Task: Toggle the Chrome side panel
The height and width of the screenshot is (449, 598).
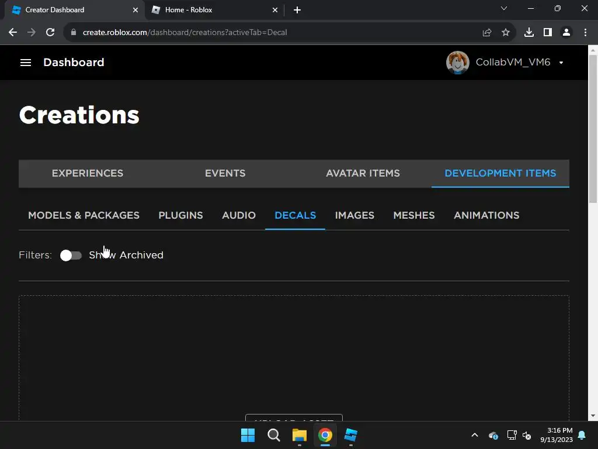Action: [548, 33]
